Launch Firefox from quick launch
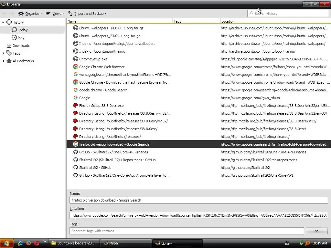Image resolution: width=331 pixels, height=248 pixels. (x=28, y=243)
